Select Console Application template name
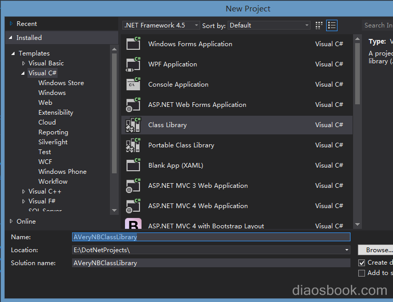The width and height of the screenshot is (393, 302). tap(178, 85)
